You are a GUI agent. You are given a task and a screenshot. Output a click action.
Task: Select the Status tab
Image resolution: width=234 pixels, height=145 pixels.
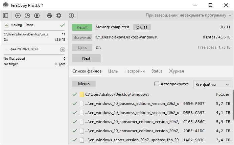pos(157,71)
